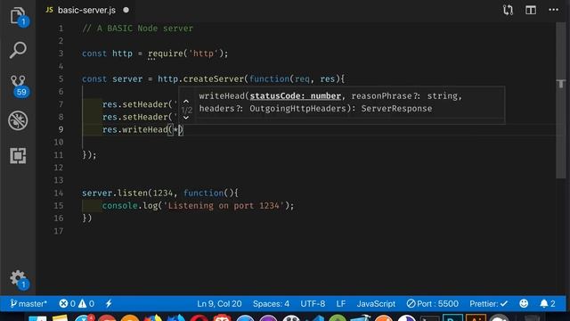Open the More Actions ellipsis menu

pos(553,10)
